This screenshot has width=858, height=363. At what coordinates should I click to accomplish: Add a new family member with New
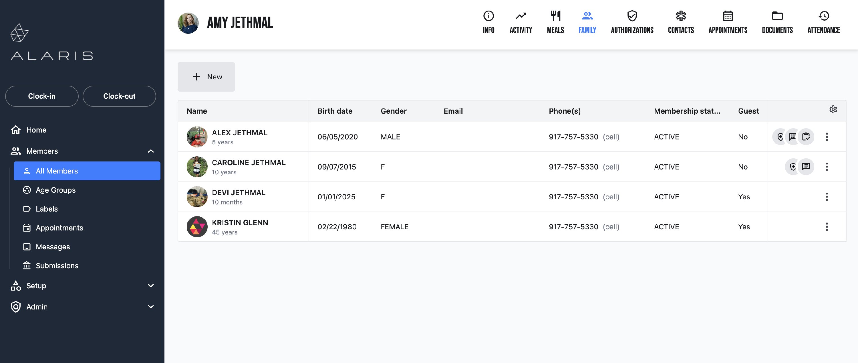pos(206,77)
